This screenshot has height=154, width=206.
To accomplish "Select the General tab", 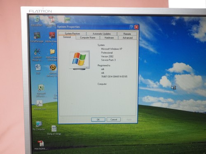I will tap(67, 37).
